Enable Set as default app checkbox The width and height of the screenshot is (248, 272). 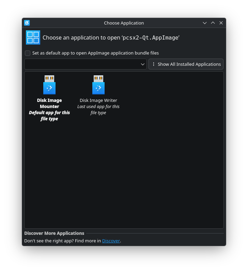(x=28, y=53)
